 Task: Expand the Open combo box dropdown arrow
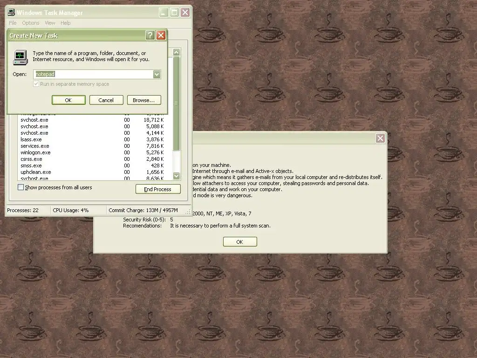(157, 74)
